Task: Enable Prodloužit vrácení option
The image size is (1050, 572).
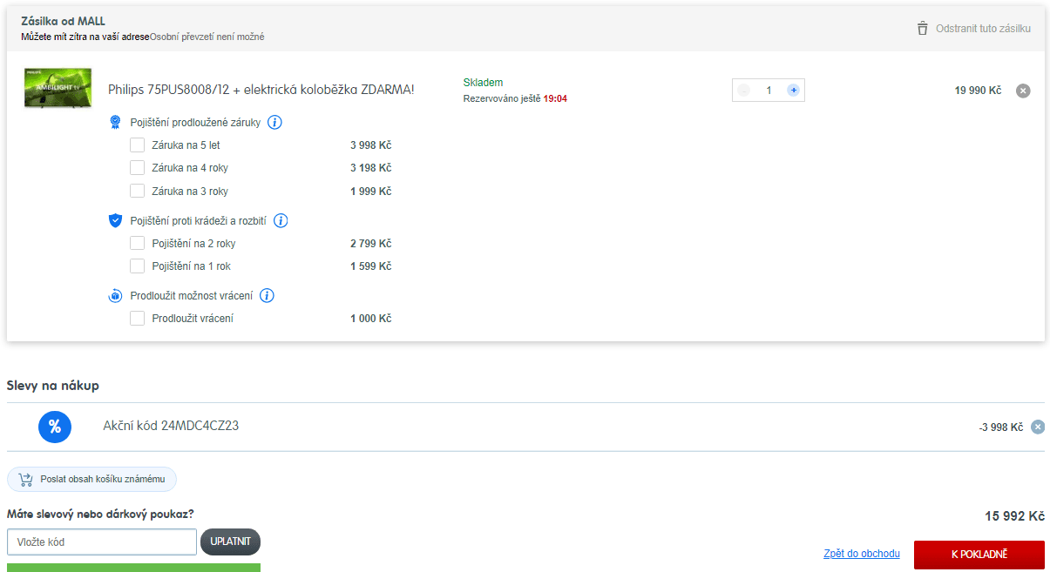Action: pos(138,319)
